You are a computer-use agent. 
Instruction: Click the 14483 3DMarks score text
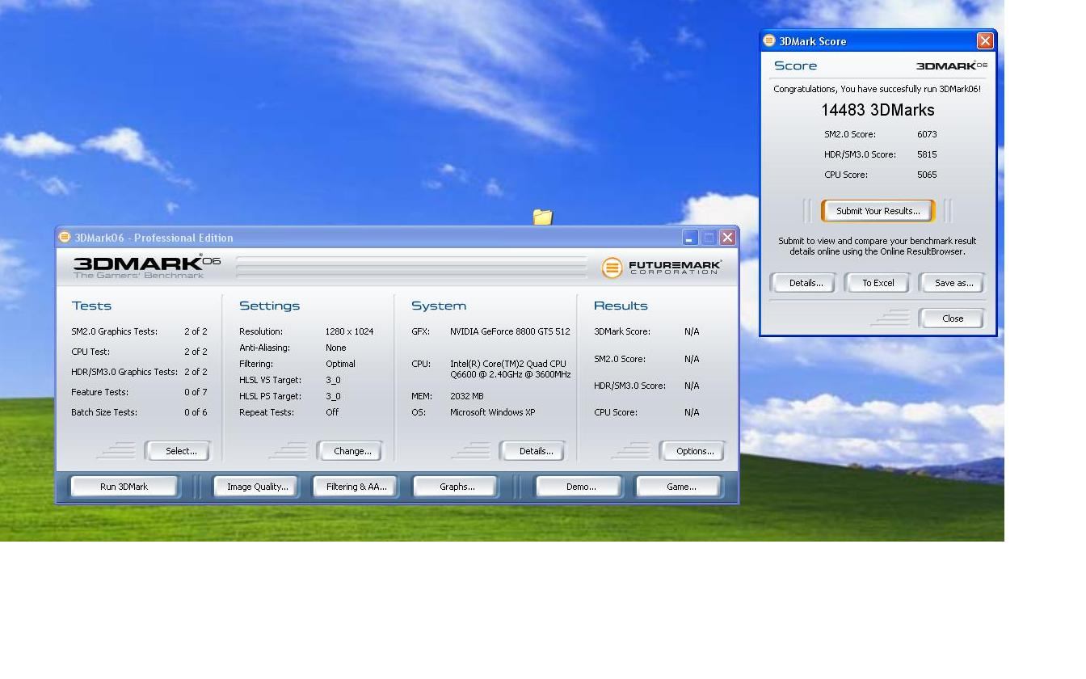[x=878, y=110]
